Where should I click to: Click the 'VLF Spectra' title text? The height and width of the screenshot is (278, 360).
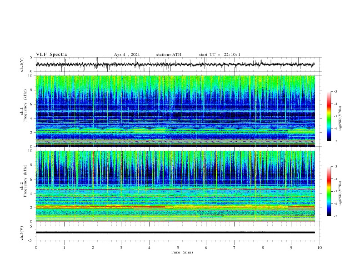pos(51,55)
